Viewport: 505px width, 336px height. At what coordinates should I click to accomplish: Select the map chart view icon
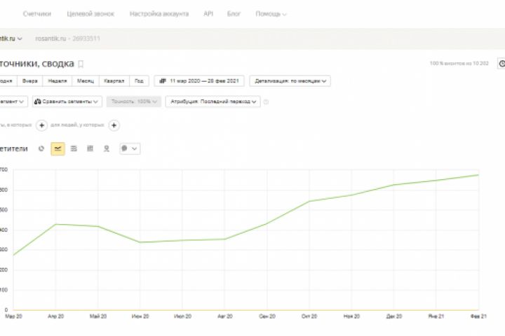pyautogui.click(x=107, y=148)
